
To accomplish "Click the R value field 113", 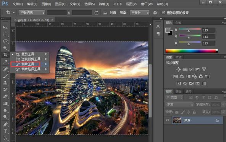I will (208, 30).
